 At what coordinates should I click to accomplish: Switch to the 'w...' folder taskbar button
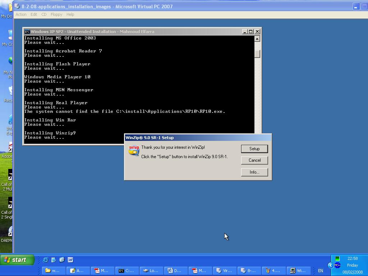54,271
